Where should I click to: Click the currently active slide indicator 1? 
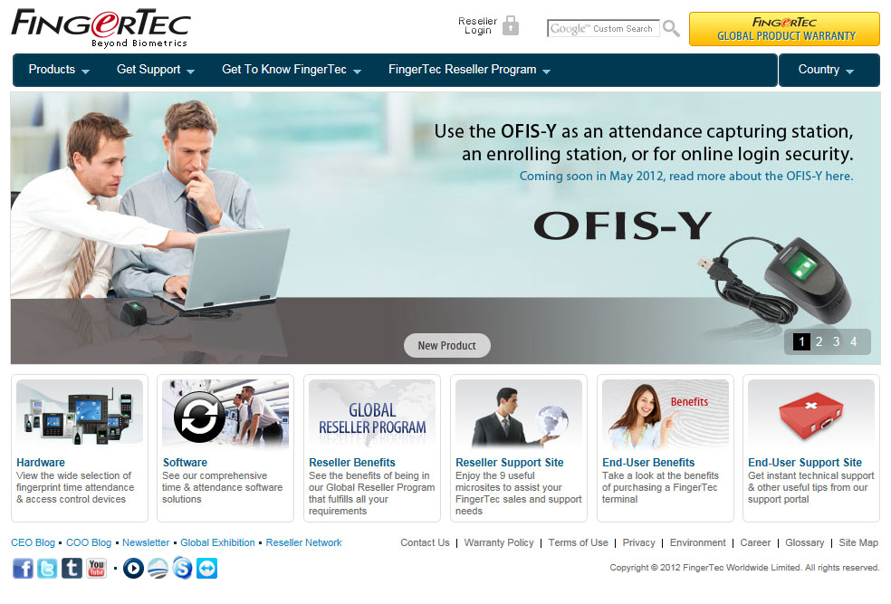pyautogui.click(x=800, y=341)
